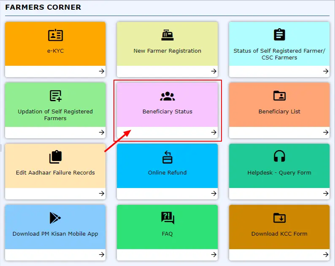Click the arrow under Edit Aadhaar Failure Records
This screenshot has height=266, width=335.
coord(102,193)
